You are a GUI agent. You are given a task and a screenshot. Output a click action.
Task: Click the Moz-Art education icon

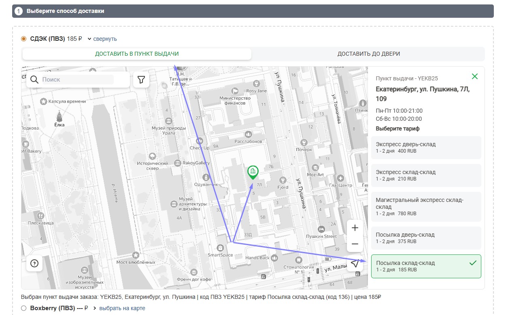click(315, 167)
